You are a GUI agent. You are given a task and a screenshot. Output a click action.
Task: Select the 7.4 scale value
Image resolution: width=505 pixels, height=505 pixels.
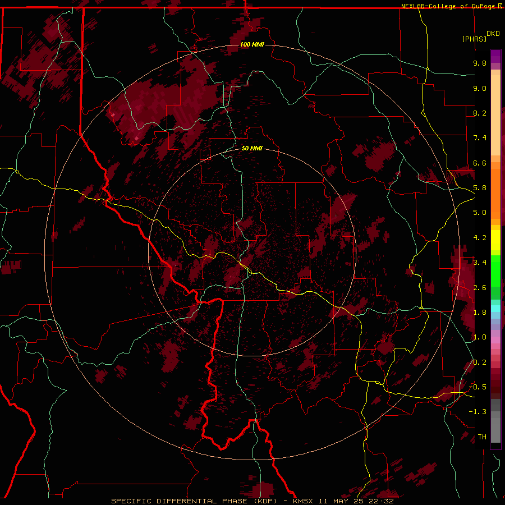tap(480, 138)
